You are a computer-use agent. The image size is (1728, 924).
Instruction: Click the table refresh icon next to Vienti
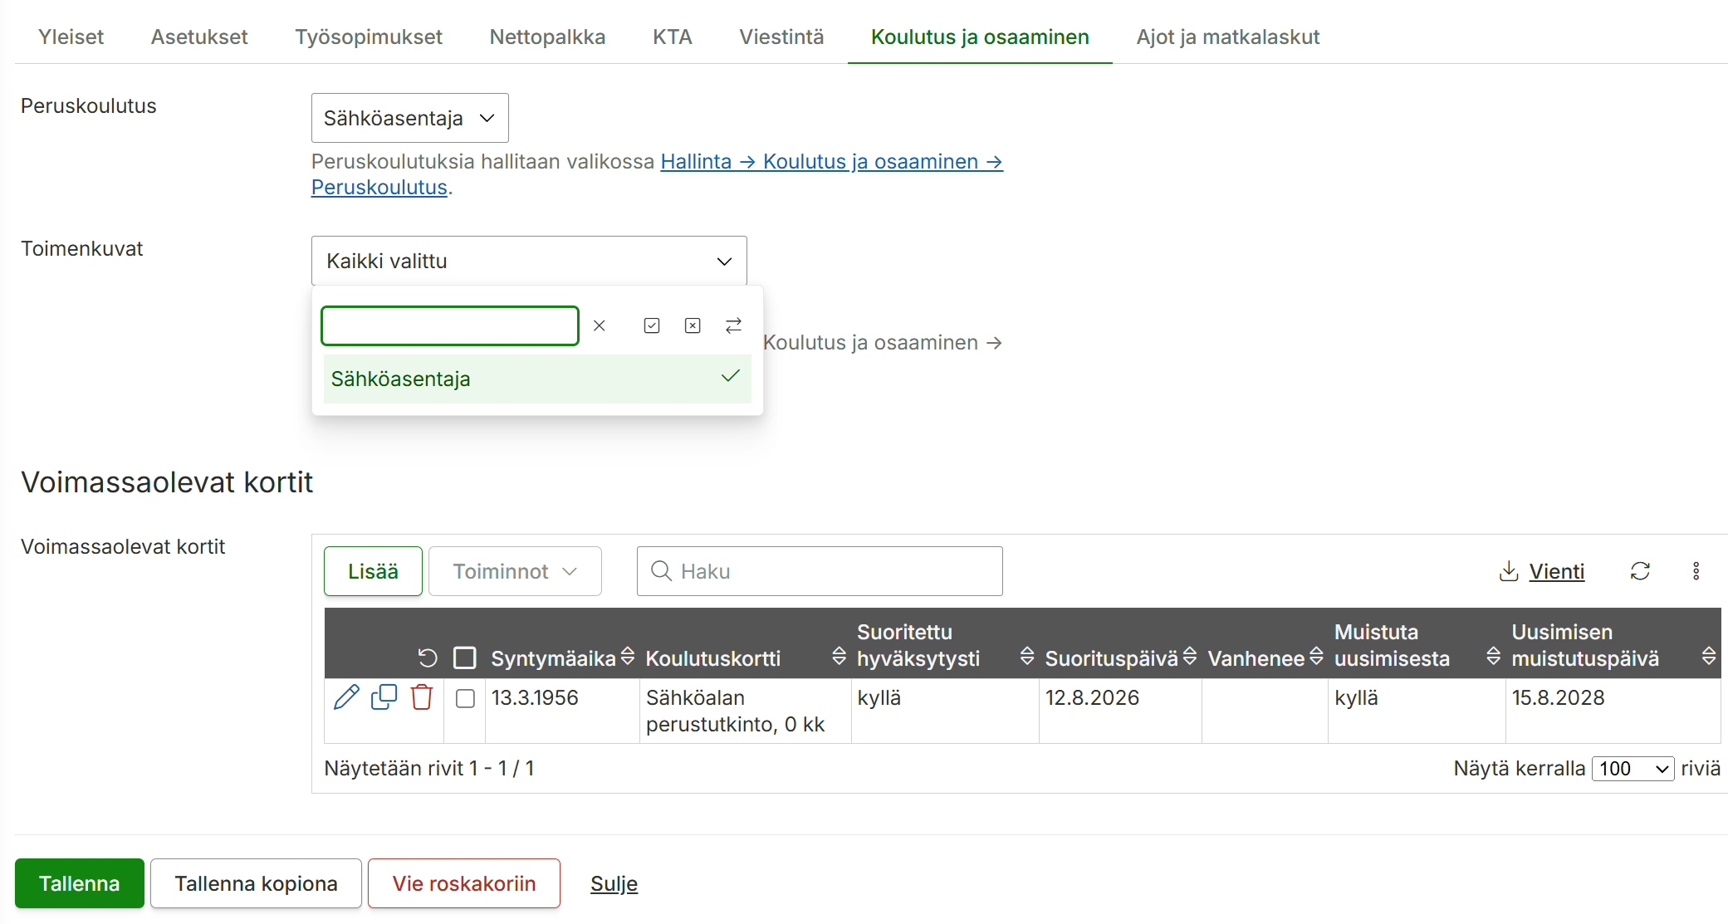point(1640,571)
